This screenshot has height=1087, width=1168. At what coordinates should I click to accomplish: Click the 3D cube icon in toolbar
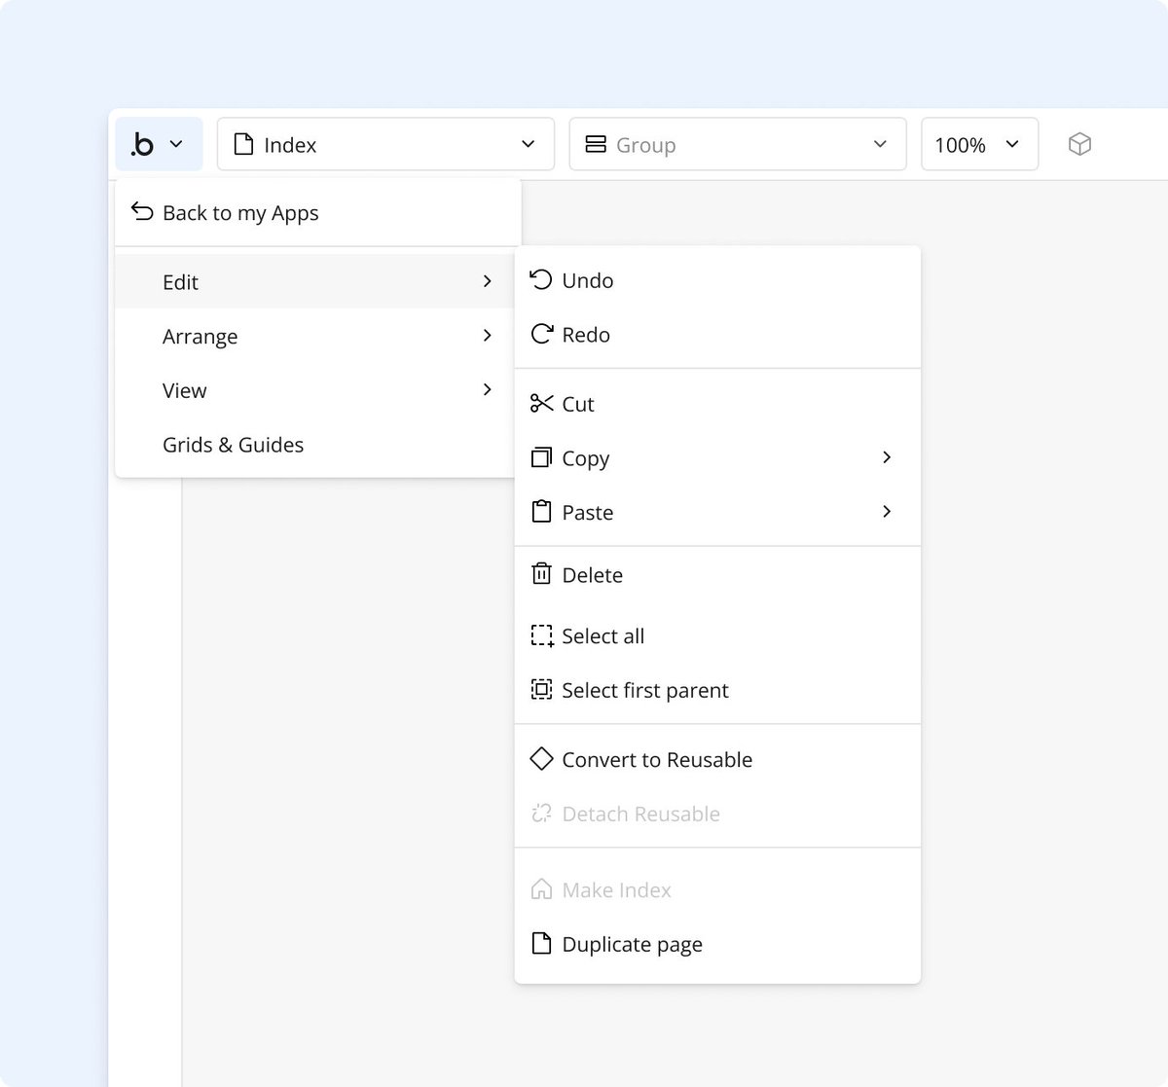[x=1079, y=144]
